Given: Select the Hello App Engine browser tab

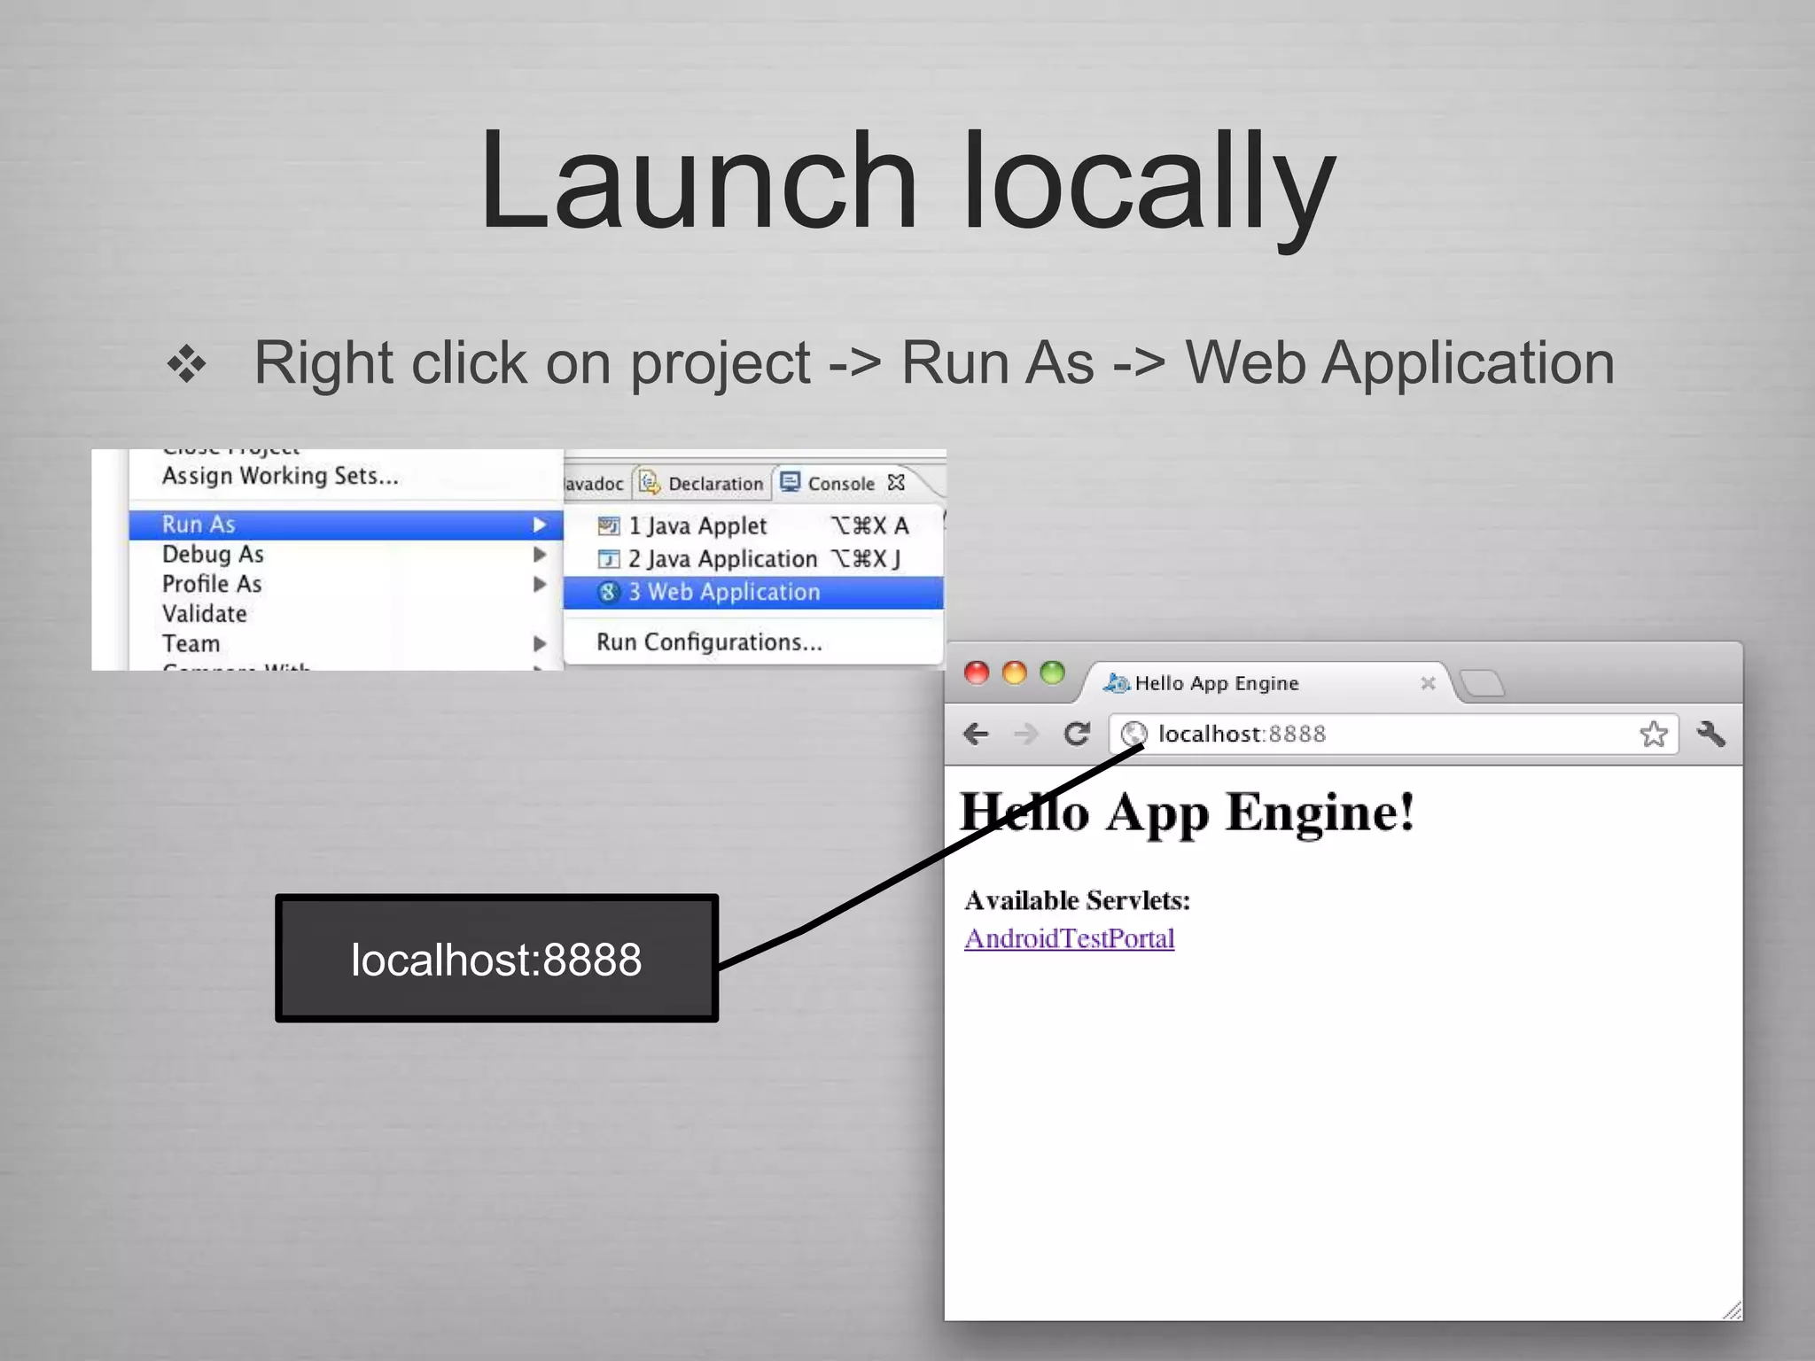Looking at the screenshot, I should pos(1267,683).
